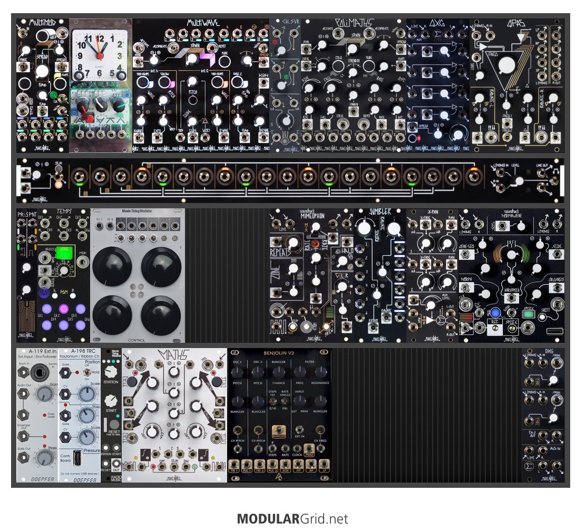Flip the RATE SINGLE switch on Benjolin
The width and height of the screenshot is (586, 530).
[x=285, y=401]
